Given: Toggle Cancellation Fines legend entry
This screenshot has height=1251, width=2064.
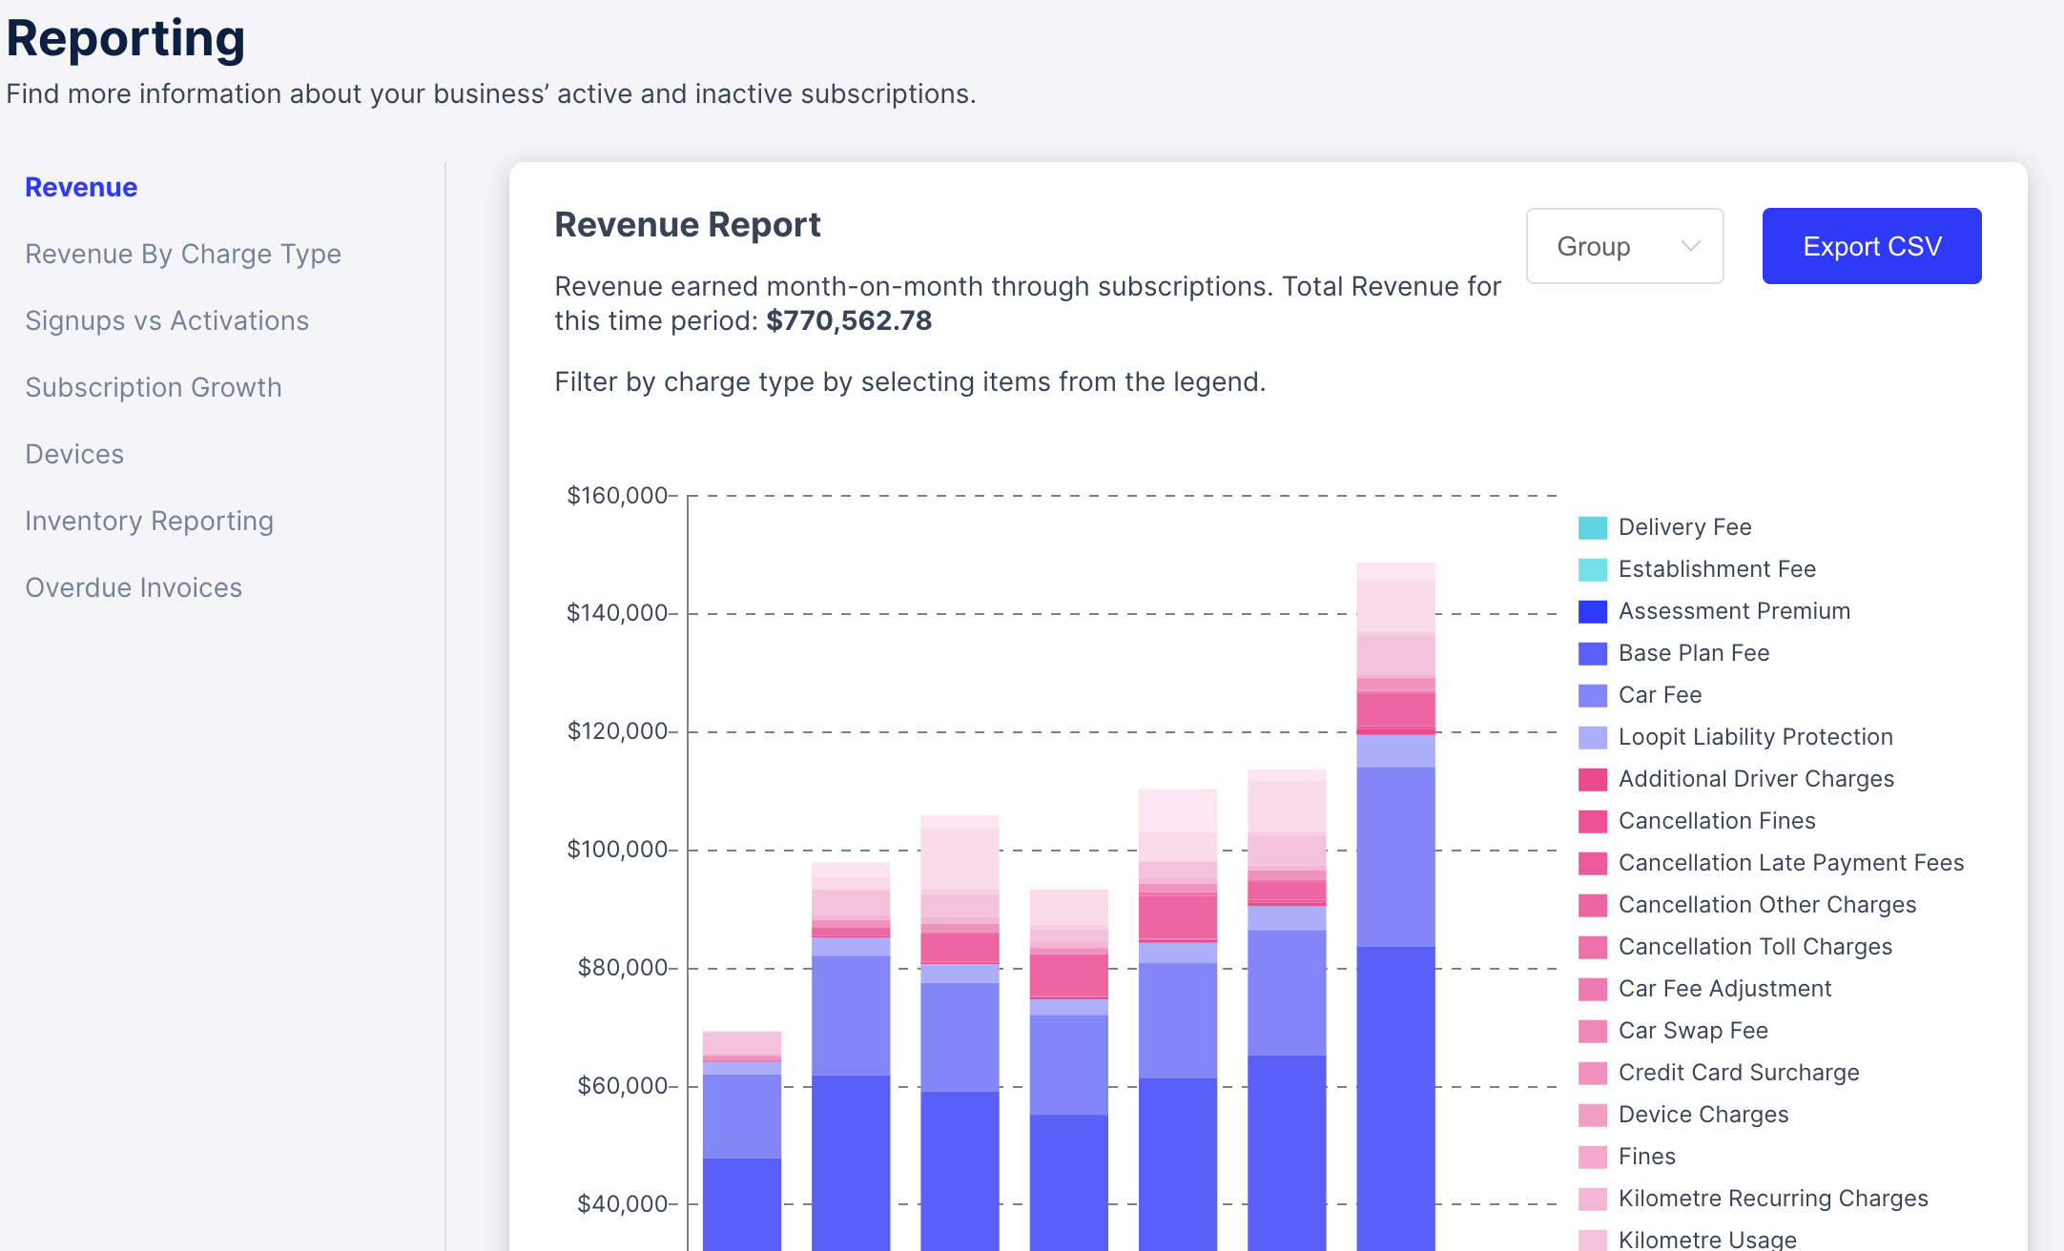Looking at the screenshot, I should (1716, 821).
